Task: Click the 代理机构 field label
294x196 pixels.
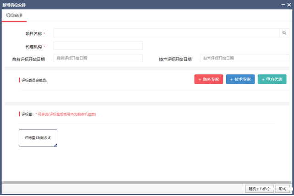Action: (x=33, y=46)
